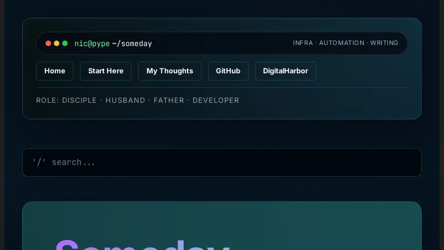Open the DigitalHarbor link
The height and width of the screenshot is (250, 444).
[285, 71]
